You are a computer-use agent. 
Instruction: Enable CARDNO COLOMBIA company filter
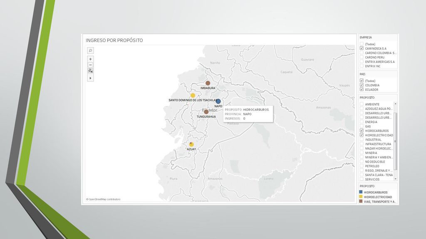point(362,53)
